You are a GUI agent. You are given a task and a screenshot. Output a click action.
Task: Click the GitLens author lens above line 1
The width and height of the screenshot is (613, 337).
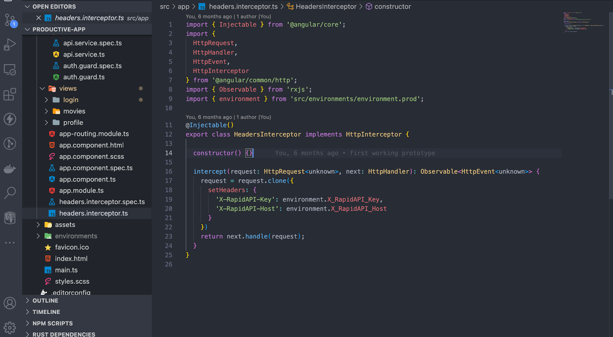[x=228, y=16]
